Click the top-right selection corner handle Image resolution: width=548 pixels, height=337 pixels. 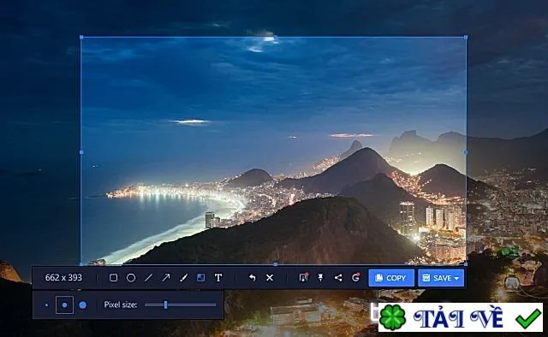pyautogui.click(x=466, y=37)
